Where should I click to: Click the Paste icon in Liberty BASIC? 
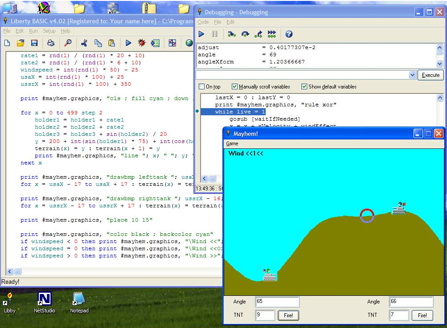[x=112, y=43]
